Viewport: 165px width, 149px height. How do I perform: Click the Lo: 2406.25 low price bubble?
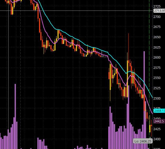pyautogui.click(x=143, y=141)
